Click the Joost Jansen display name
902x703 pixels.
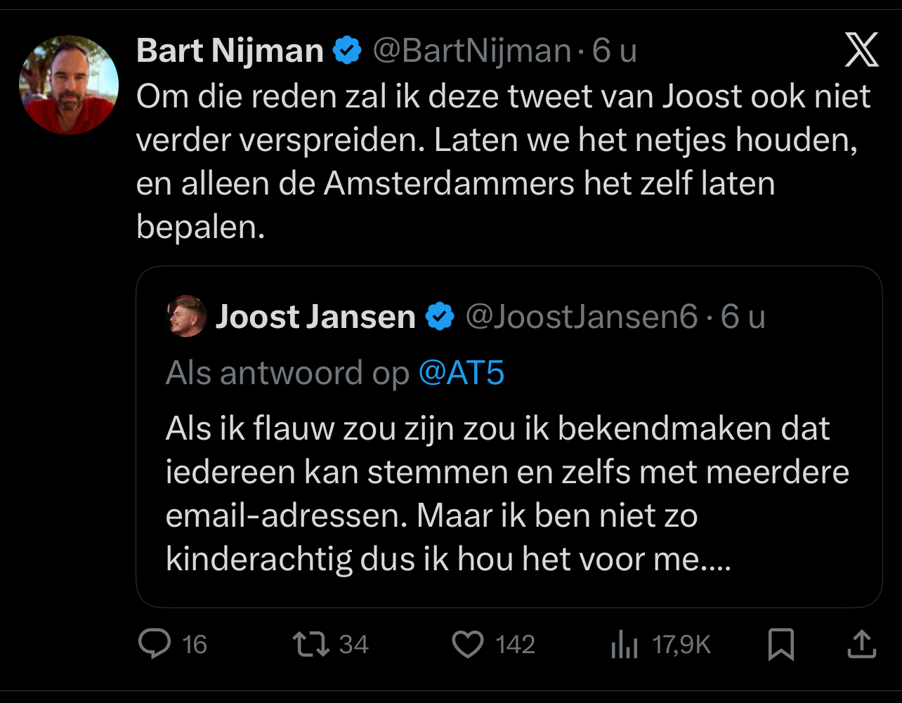(315, 317)
